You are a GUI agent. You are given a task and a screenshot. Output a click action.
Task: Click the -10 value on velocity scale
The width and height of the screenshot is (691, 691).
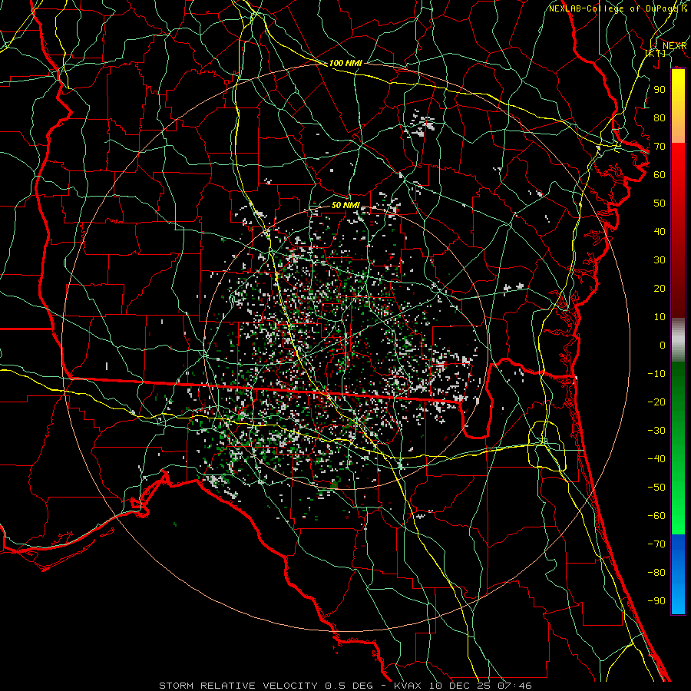click(656, 374)
